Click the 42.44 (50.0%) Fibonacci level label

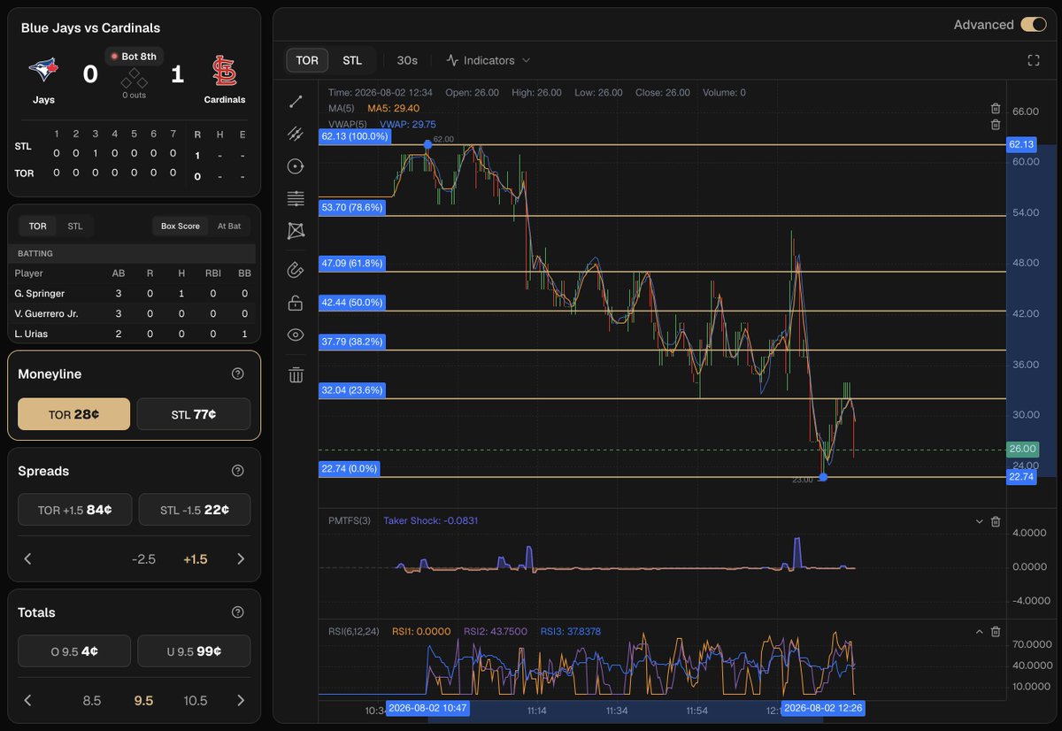(x=352, y=303)
